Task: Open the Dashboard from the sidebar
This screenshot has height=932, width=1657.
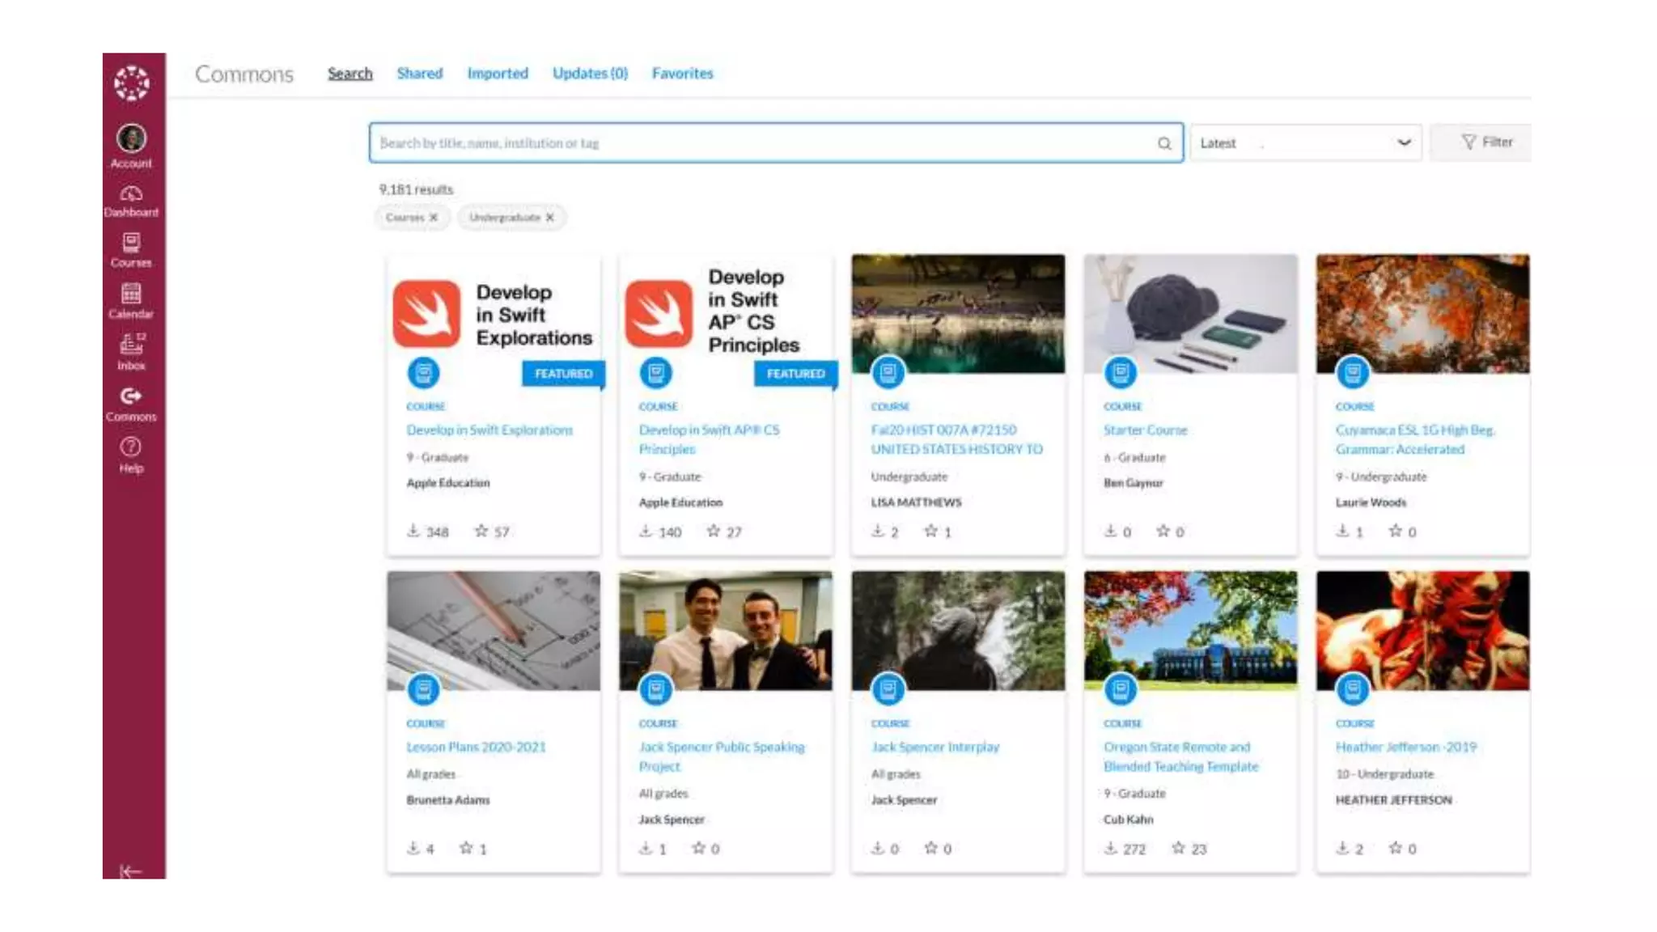Action: [131, 201]
